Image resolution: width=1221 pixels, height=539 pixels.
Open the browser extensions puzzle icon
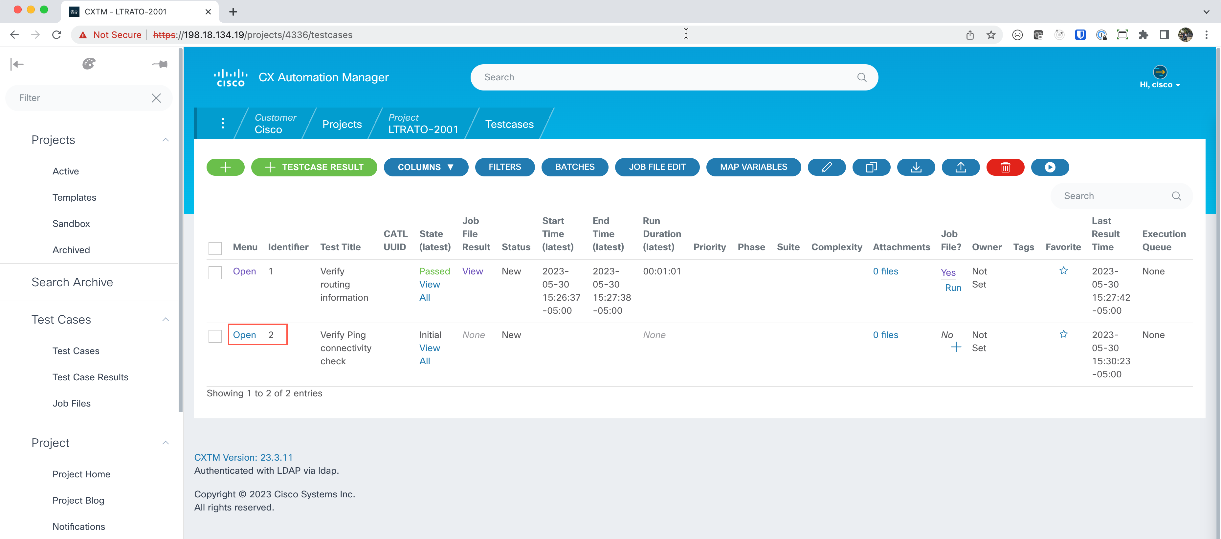tap(1143, 34)
